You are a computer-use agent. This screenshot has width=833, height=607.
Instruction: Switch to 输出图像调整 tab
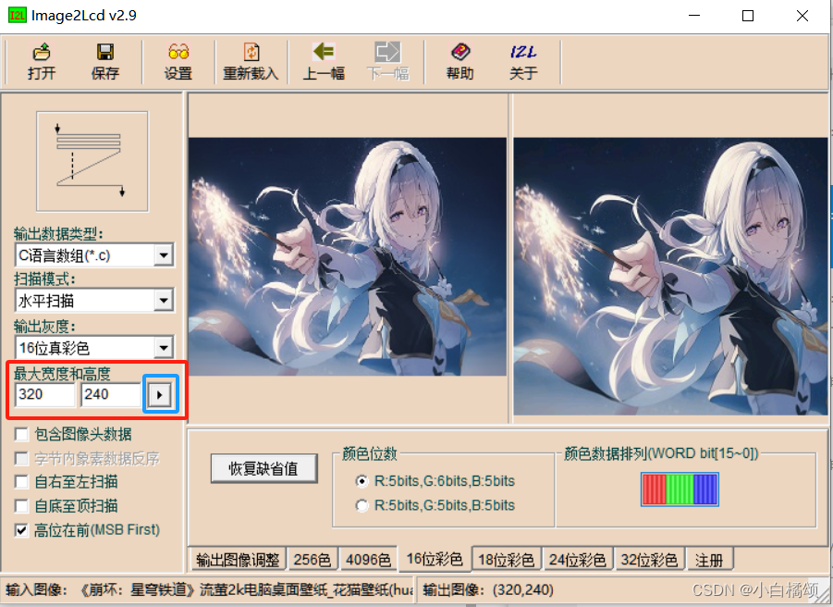pos(238,560)
